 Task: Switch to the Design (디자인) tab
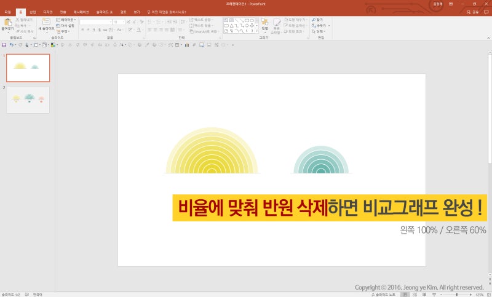click(47, 12)
